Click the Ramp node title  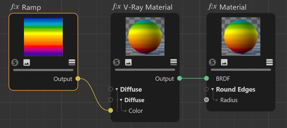(31, 8)
